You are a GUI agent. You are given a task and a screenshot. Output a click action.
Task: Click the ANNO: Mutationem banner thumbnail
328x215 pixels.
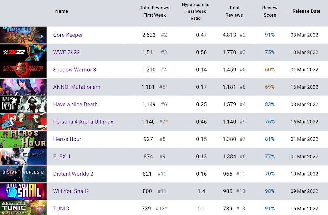(23, 87)
